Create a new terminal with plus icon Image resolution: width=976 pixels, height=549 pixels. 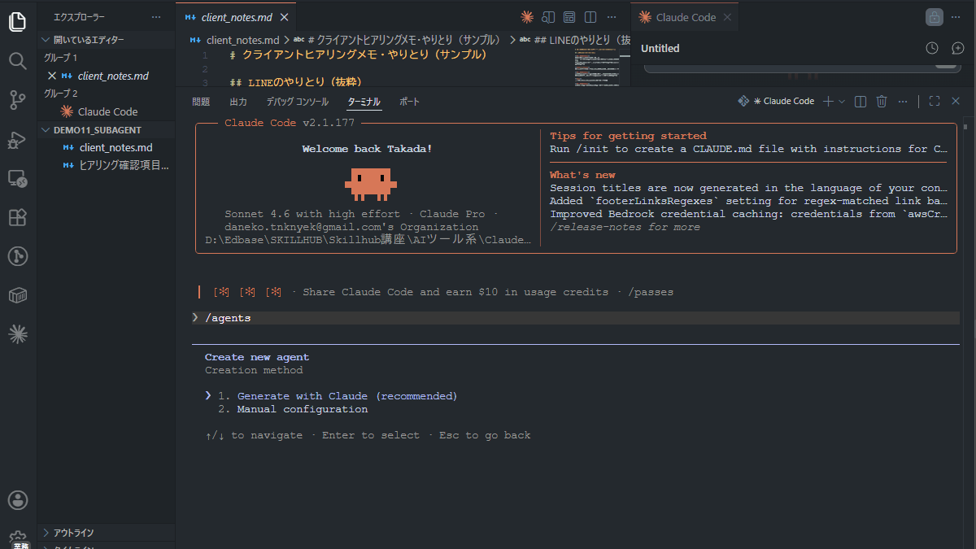point(828,101)
